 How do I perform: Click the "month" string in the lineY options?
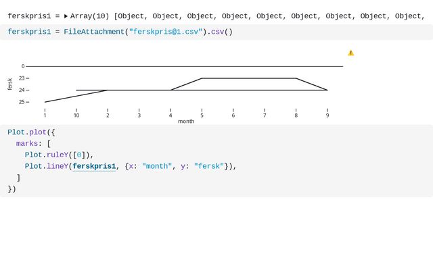[157, 167]
